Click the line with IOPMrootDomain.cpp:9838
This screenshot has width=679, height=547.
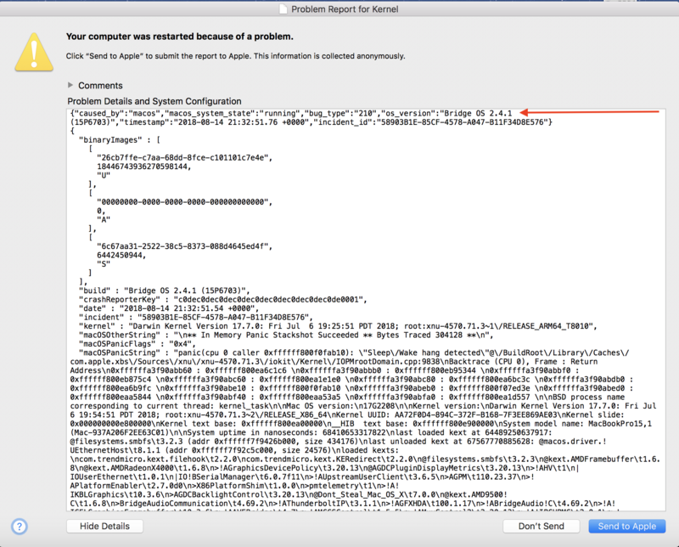coord(334,362)
